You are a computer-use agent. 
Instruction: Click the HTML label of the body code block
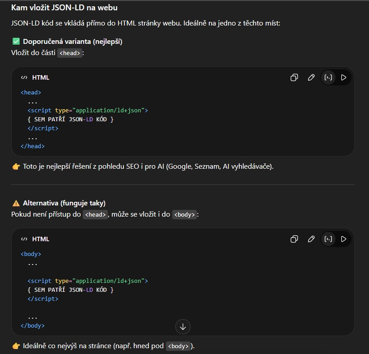point(41,239)
